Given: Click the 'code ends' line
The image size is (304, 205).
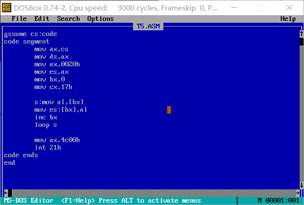Looking at the screenshot, I should [21, 155].
